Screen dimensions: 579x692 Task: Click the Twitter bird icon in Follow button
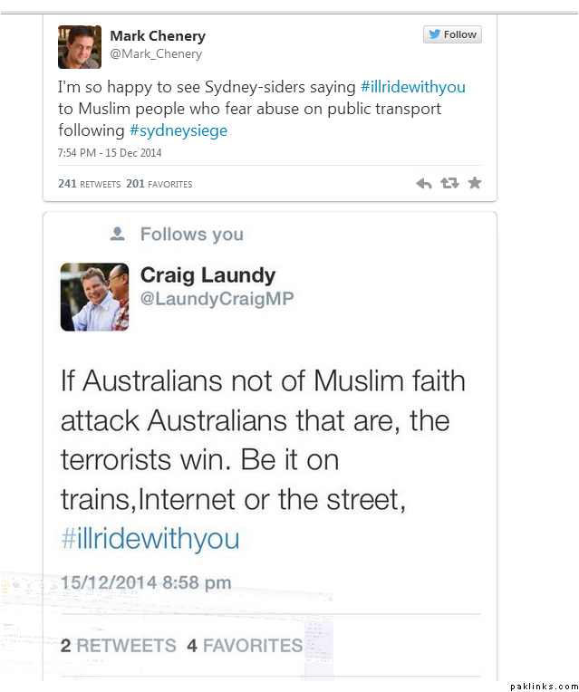point(435,34)
